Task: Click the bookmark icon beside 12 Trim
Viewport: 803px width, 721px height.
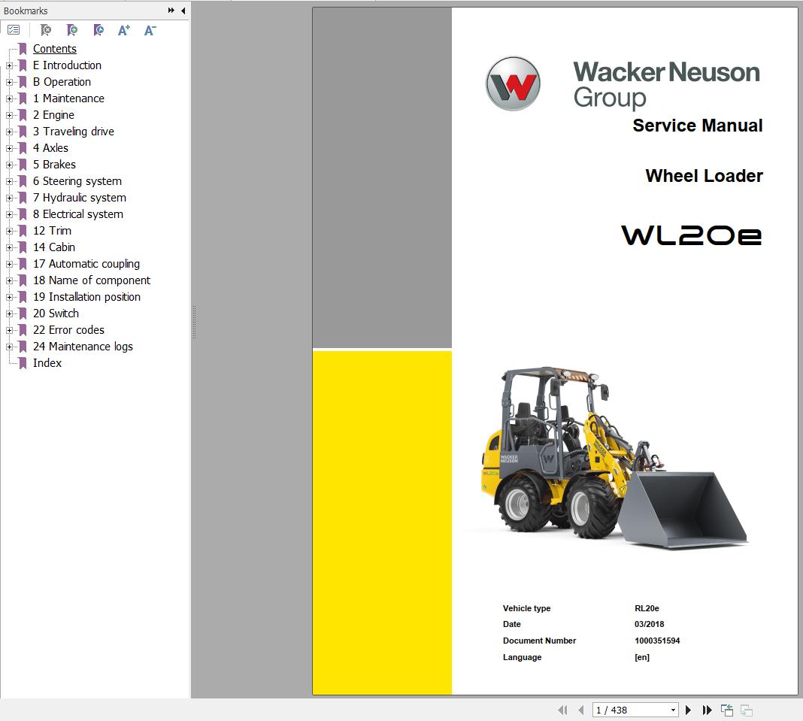Action: point(23,230)
